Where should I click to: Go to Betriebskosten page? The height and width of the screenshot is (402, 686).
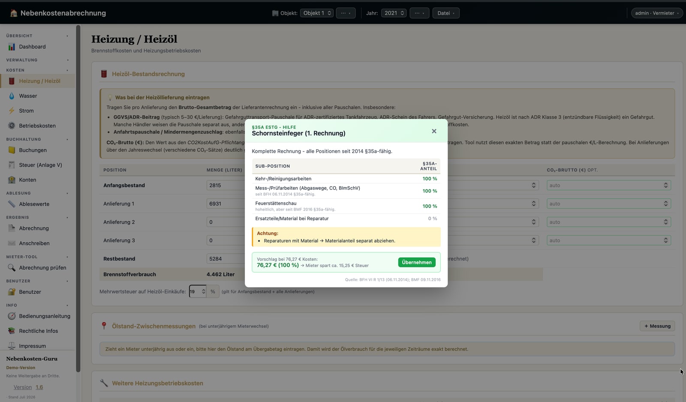tap(38, 126)
